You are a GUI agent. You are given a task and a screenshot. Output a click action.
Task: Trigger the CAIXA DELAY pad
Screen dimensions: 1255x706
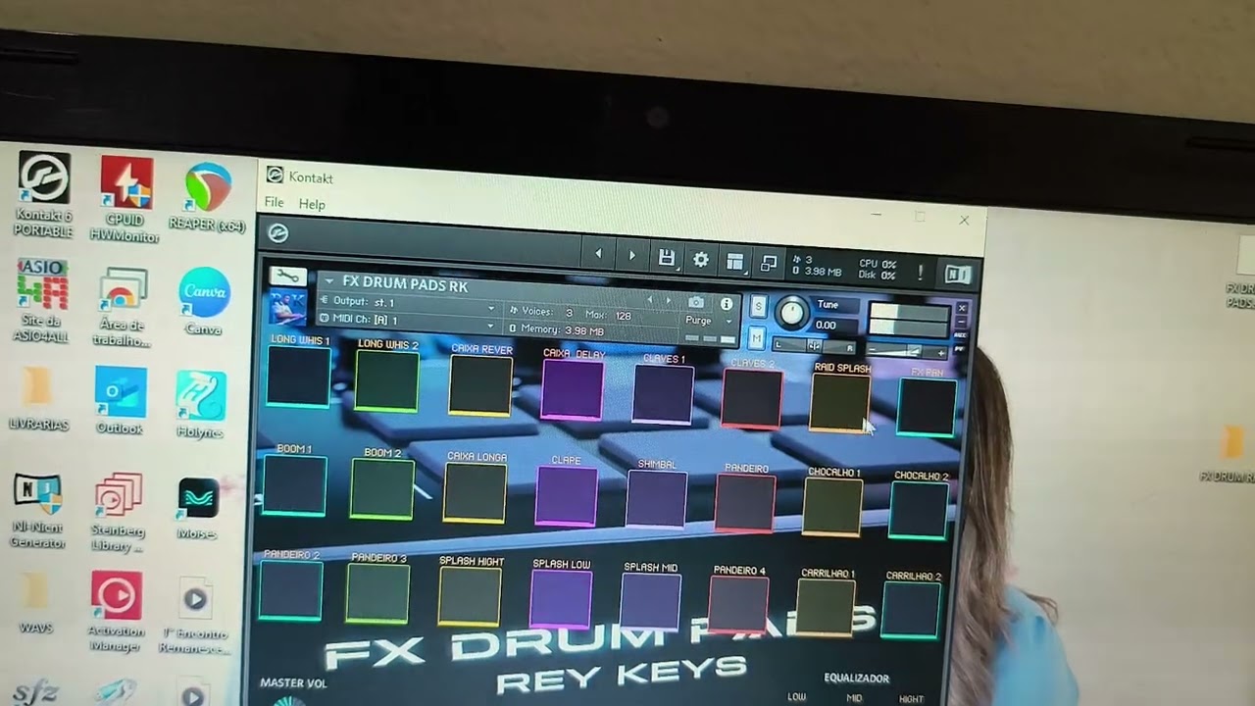tap(573, 390)
